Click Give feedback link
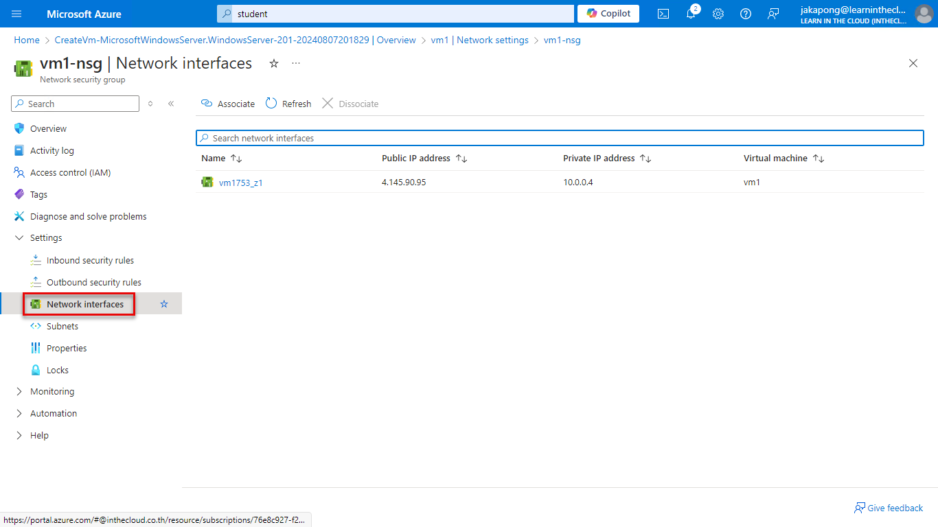938x527 pixels. pos(889,508)
